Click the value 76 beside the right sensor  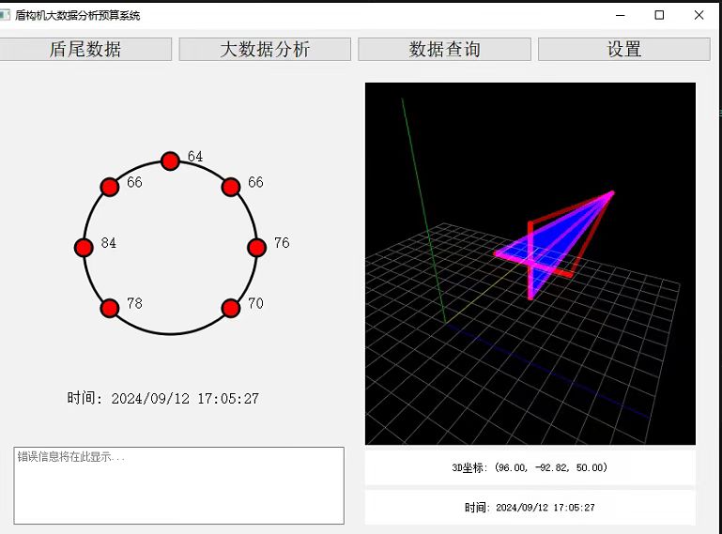282,243
